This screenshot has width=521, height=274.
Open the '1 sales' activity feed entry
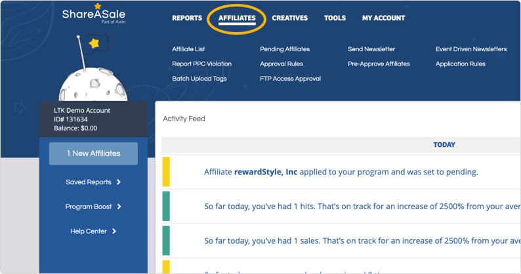[362, 241]
